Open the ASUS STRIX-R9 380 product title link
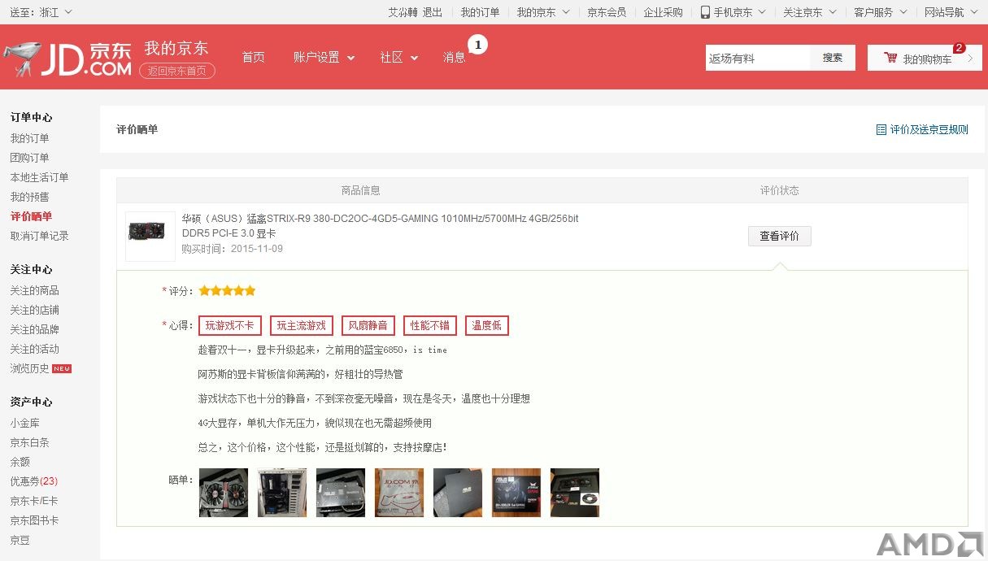 380,225
